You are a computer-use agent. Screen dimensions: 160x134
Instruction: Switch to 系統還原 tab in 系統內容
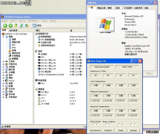tap(128, 8)
